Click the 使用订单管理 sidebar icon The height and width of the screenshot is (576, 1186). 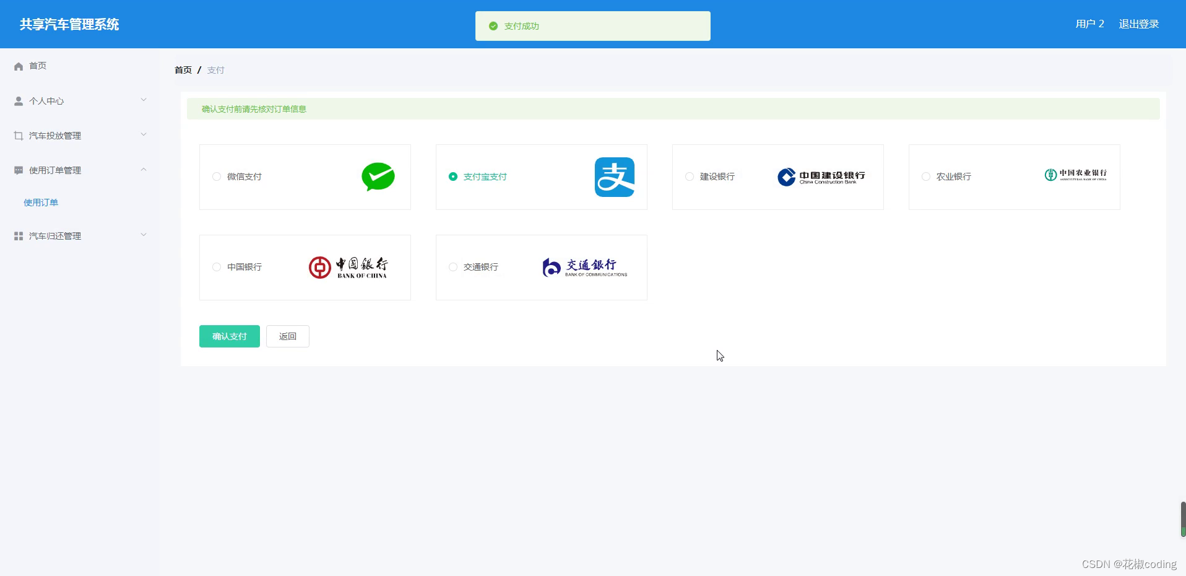[x=18, y=170]
